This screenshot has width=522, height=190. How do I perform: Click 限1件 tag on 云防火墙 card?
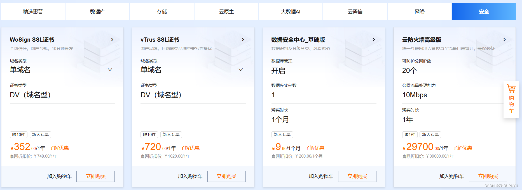410,135
